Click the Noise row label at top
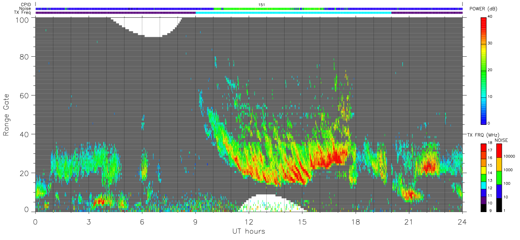Viewport: 520px width, 240px height. tap(25, 8)
